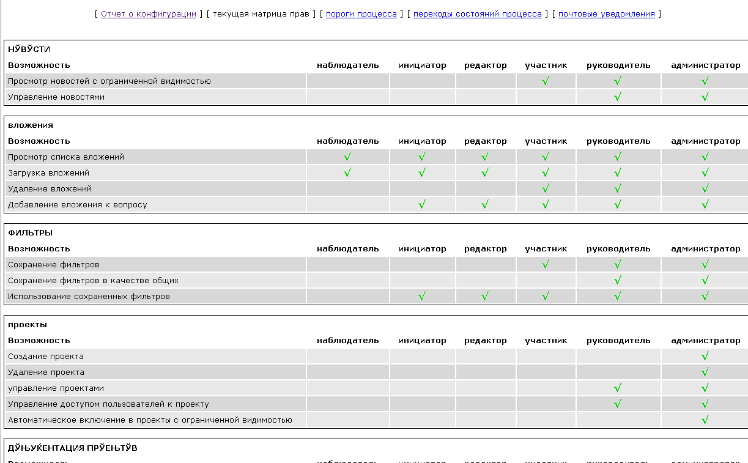
Task: Click empty руководитель cell for Создание проекта
Action: click(618, 356)
